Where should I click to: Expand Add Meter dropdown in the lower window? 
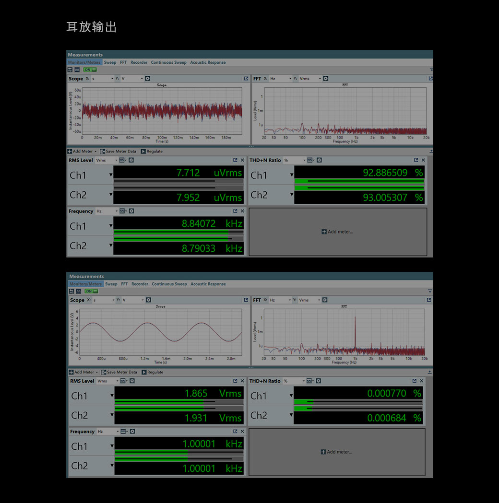[96, 372]
